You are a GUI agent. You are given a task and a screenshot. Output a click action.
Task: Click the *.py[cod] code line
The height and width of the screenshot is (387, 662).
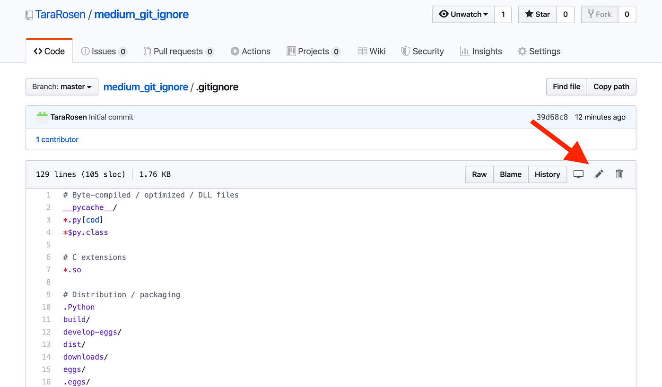[x=83, y=220]
